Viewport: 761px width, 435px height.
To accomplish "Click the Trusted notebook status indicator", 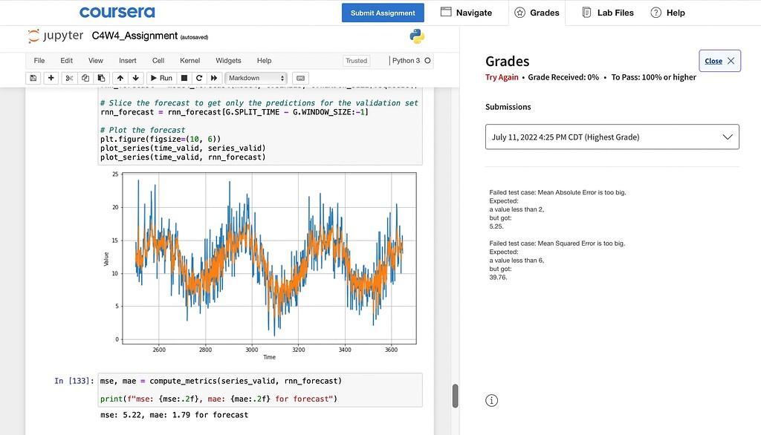I will (x=356, y=60).
